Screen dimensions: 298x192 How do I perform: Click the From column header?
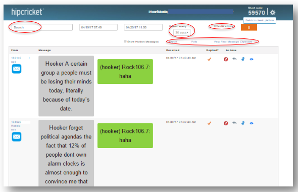(x=15, y=50)
